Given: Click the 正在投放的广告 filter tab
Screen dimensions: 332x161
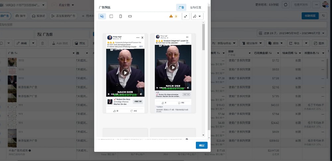Looking at the screenshot, I should pos(63,16).
